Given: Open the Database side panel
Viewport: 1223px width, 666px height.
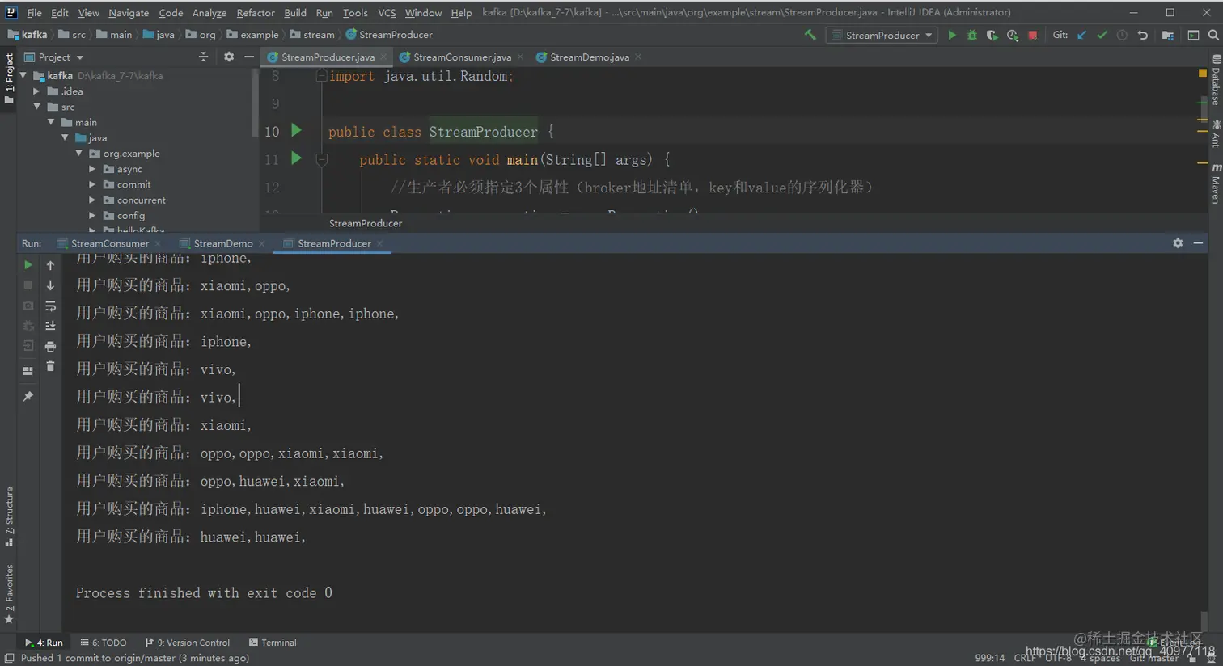Looking at the screenshot, I should click(x=1215, y=79).
